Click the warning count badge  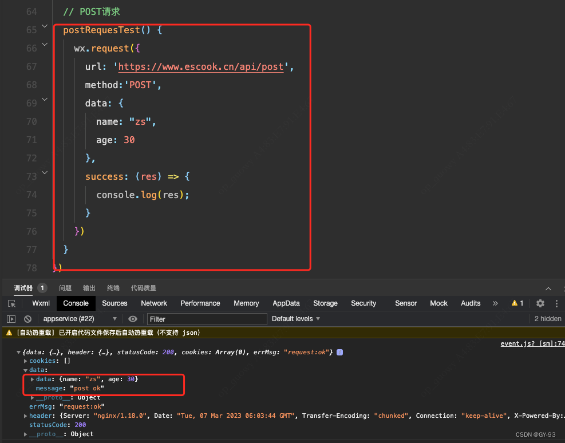[x=517, y=303]
